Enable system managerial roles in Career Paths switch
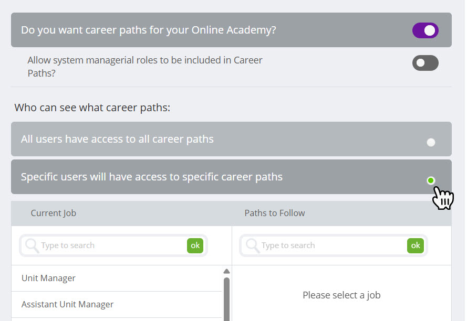467x321 pixels. coord(425,63)
